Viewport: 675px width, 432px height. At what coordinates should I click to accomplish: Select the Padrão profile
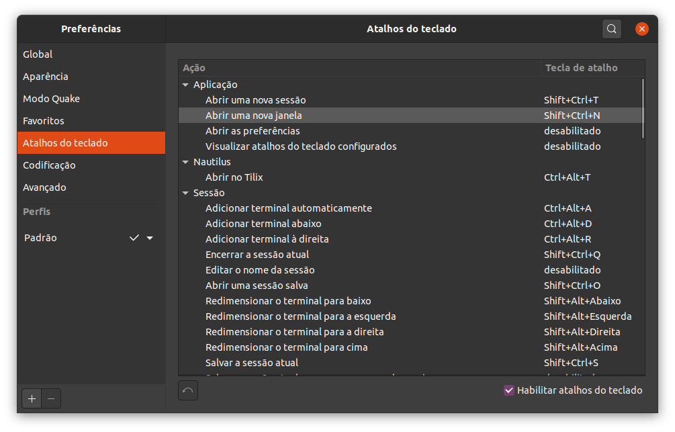click(91, 238)
